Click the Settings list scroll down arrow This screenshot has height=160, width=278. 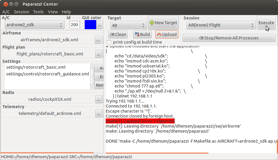coord(92,87)
